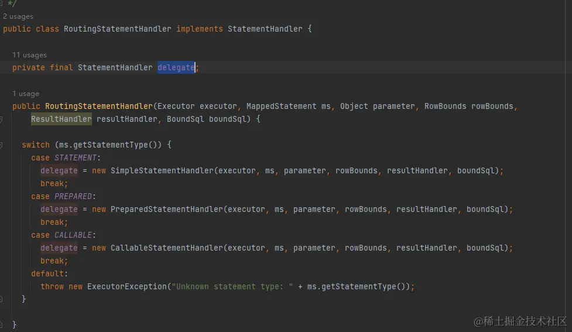Click SimpleStatementHandler constructor call

162,170
